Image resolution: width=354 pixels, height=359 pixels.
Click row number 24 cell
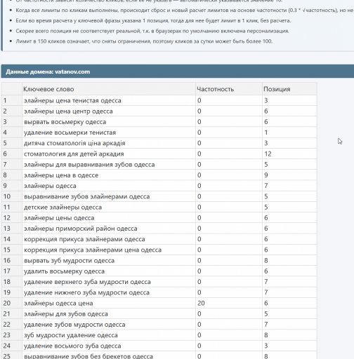click(x=12, y=346)
